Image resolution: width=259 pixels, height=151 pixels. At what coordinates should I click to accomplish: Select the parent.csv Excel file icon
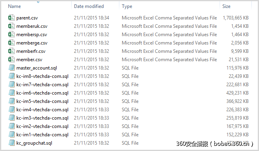click(12, 17)
